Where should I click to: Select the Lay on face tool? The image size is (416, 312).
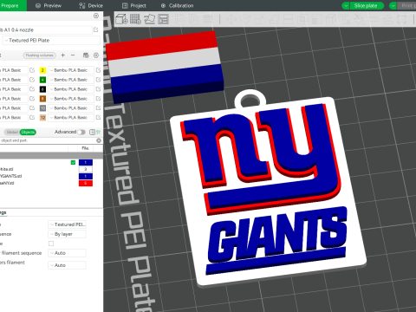click(x=274, y=19)
